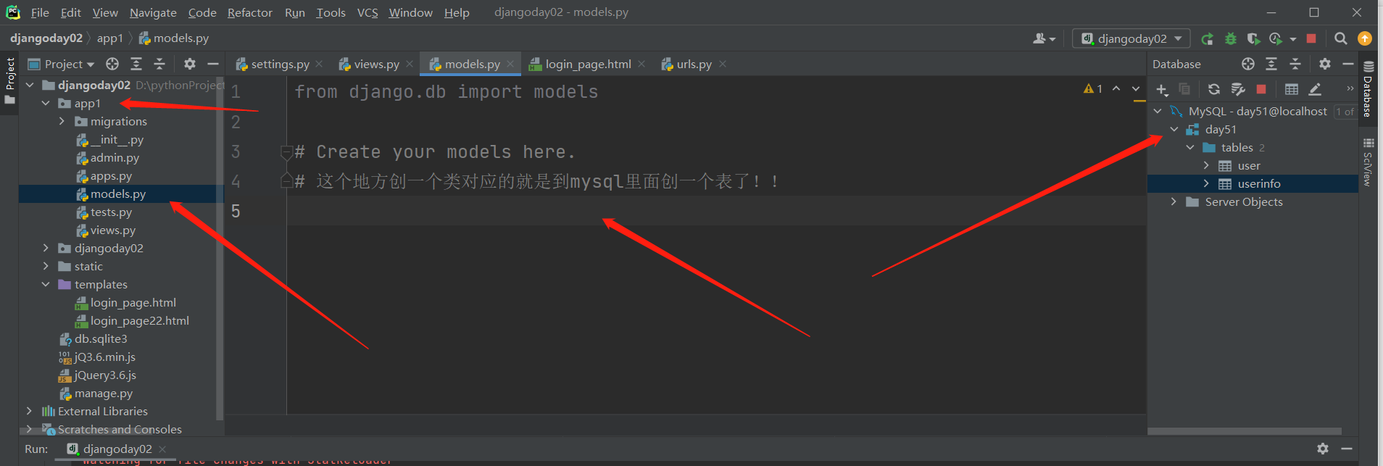
Task: Open the user account icon menu
Action: point(1044,38)
